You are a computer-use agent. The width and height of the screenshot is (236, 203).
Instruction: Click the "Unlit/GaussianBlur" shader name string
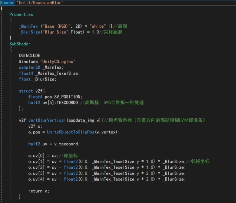pyautogui.click(x=40, y=3)
